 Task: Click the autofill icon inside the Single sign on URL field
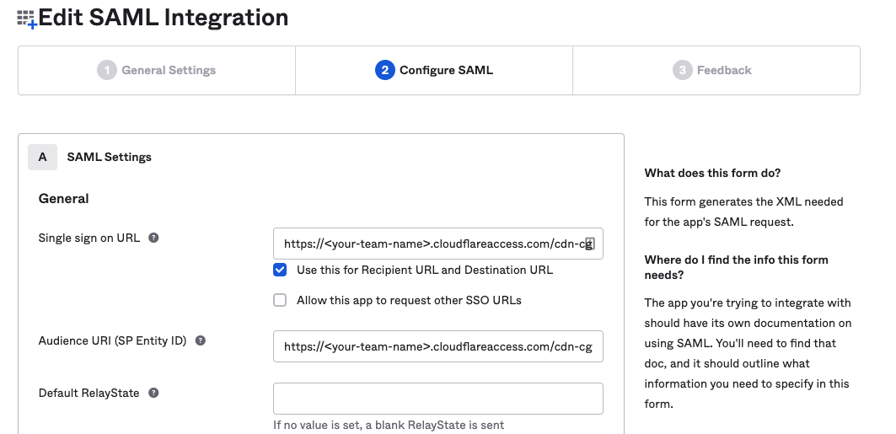590,244
